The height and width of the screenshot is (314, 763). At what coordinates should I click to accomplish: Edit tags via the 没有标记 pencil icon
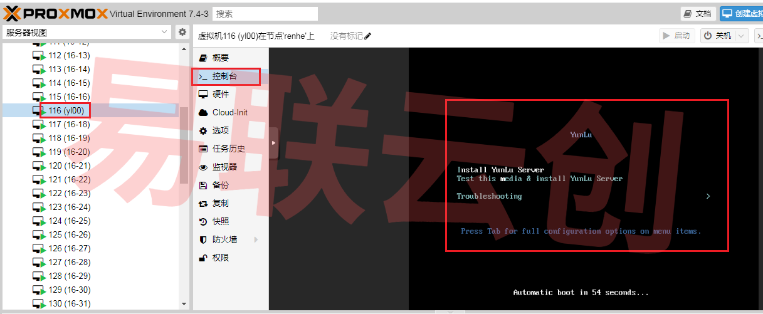(x=368, y=36)
